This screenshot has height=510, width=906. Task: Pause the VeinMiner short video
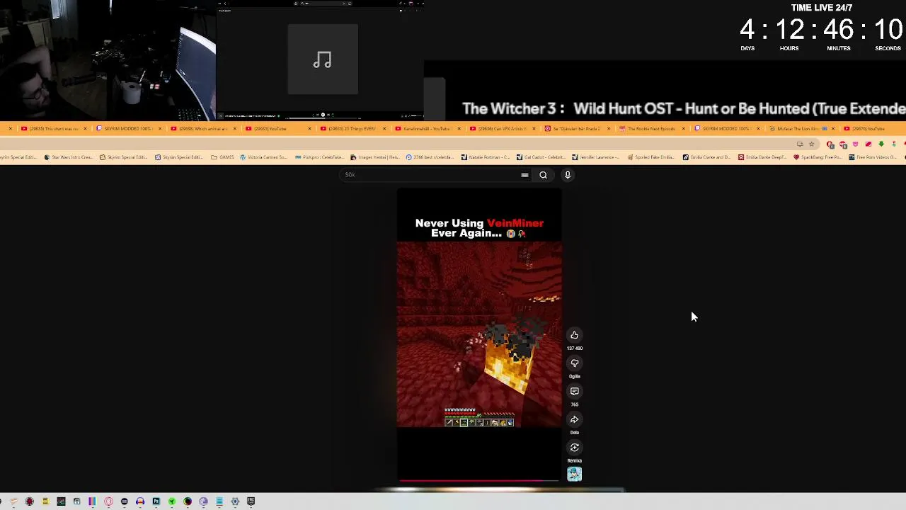pos(479,334)
